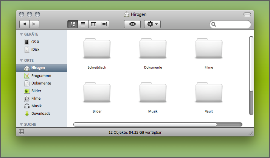Open the Dokumente icon in the sidebar
Screen dimensions: 270x158
pyautogui.click(x=27, y=83)
